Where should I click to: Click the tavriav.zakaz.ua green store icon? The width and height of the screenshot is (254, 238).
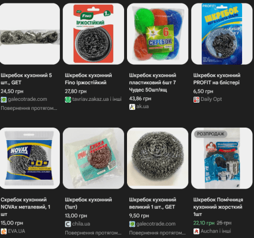68,99
